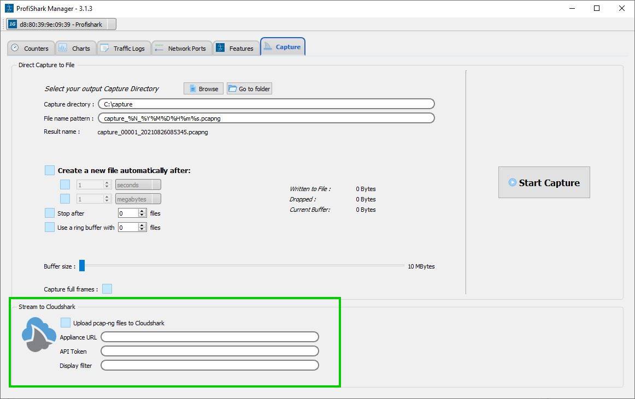Click the chip icon on the Features tab
This screenshot has height=399, width=635.
(220, 48)
